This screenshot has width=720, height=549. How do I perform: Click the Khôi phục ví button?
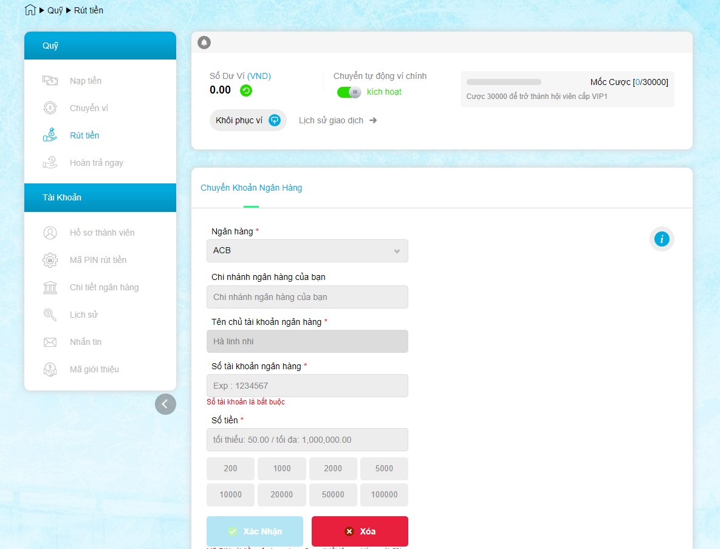click(247, 120)
